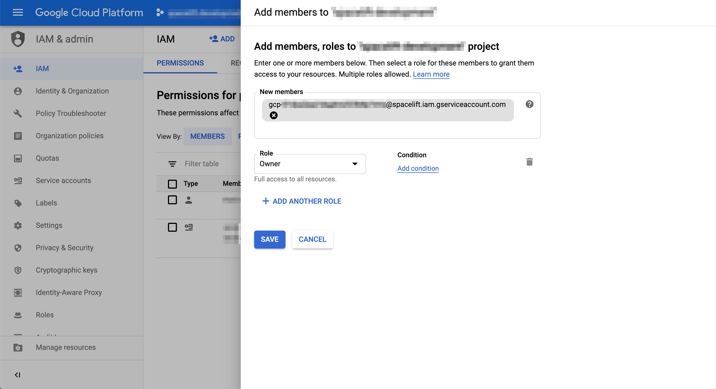Click inside the New members input field
Viewport: 716px width, 389px height.
397,115
